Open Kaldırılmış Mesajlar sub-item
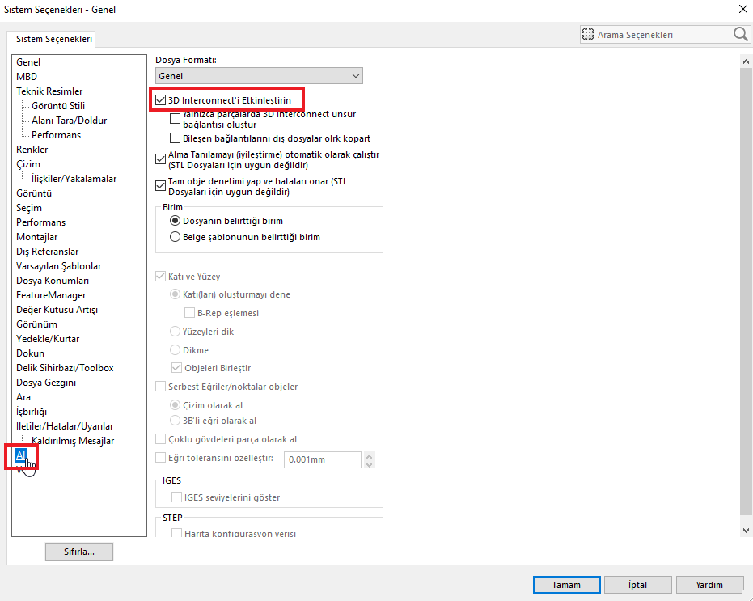Screen dimensions: 753x601 pos(73,441)
